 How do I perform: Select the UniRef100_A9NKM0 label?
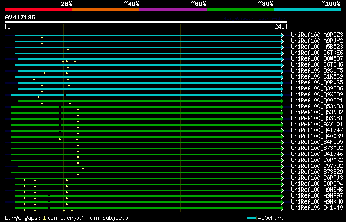[x=317, y=201]
